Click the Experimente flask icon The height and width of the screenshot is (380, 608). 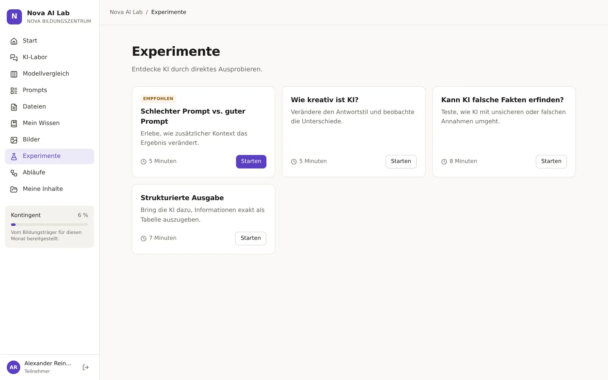tap(14, 156)
